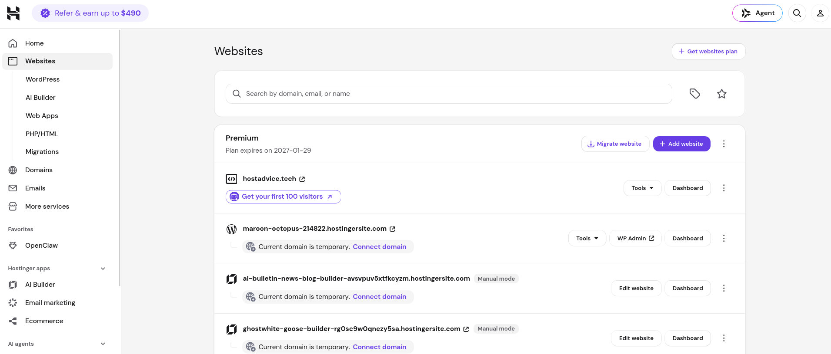Open AI Builder under Hostinger apps
This screenshot has height=354, width=831.
point(40,285)
